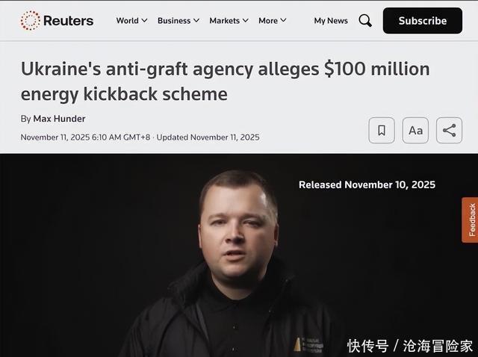Click the Released November 10, 2025 caption

click(x=367, y=184)
